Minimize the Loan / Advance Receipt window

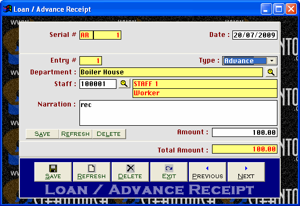(x=266, y=9)
